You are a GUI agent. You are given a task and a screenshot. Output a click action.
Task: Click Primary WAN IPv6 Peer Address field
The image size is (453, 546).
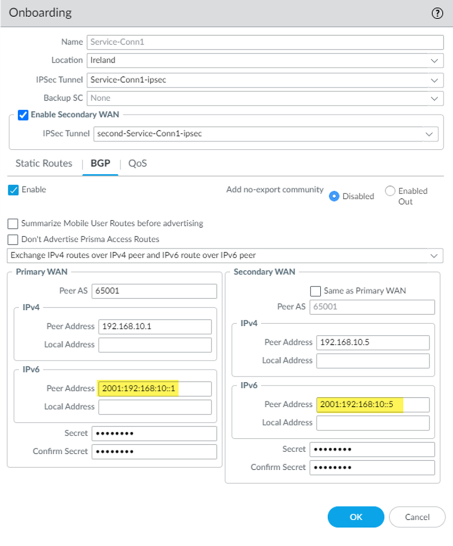click(155, 389)
